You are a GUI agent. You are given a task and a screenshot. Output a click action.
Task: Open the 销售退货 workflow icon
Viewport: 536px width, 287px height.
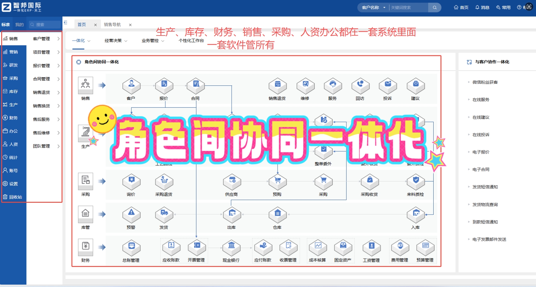[278, 86]
